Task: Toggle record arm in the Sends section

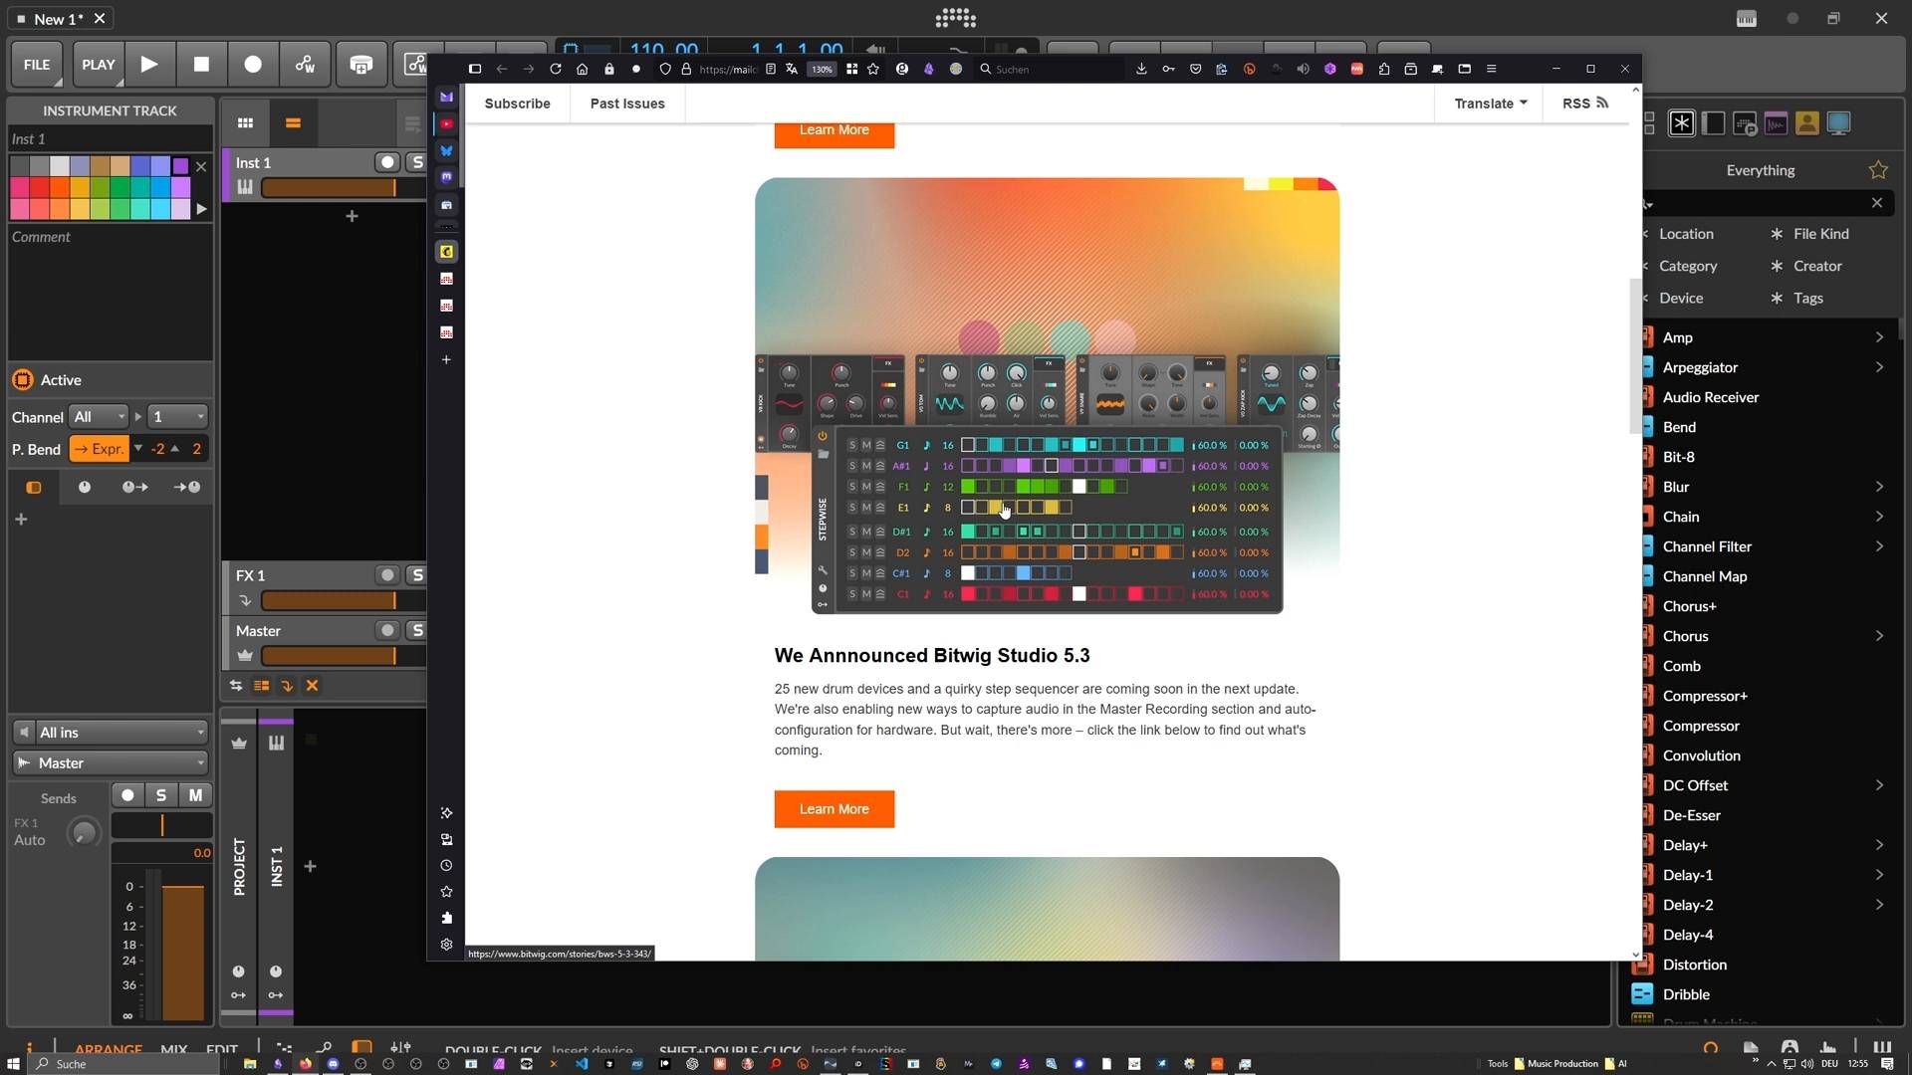Action: 127,795
